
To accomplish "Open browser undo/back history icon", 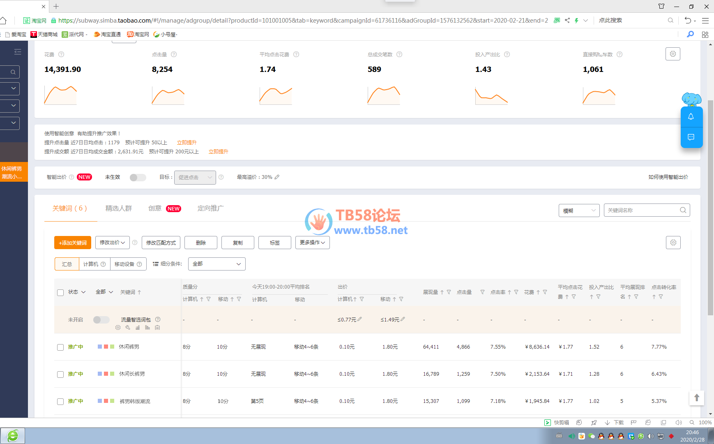I will 688,20.
